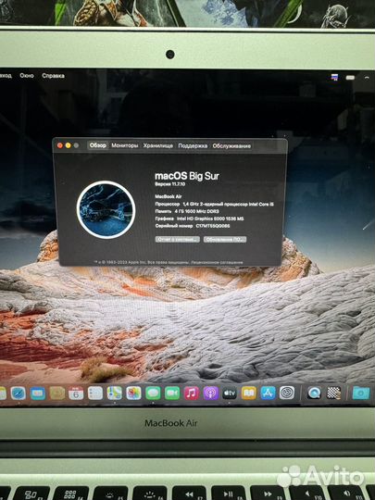
Task: Open FaceTime in the Dock
Action: 172,394
